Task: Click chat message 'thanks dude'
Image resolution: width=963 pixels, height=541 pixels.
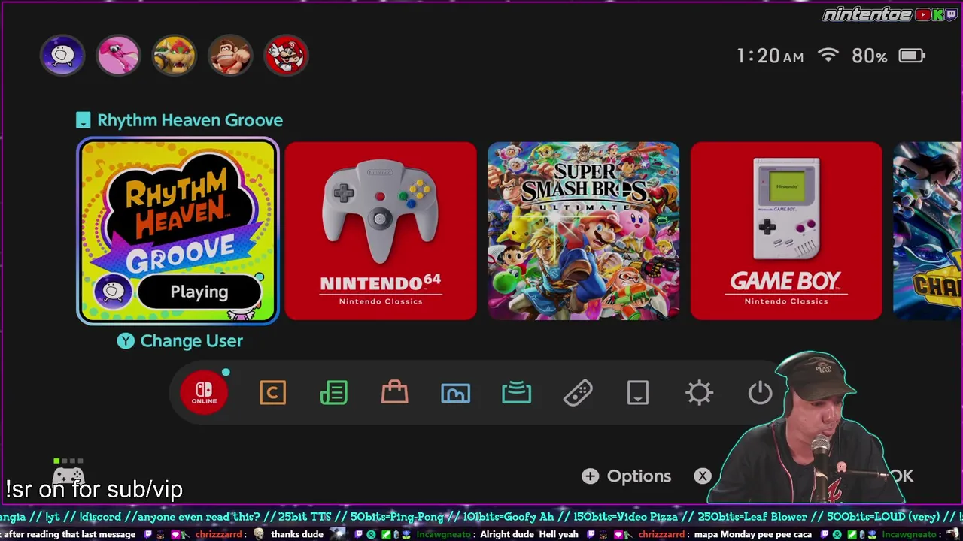Action: click(297, 534)
